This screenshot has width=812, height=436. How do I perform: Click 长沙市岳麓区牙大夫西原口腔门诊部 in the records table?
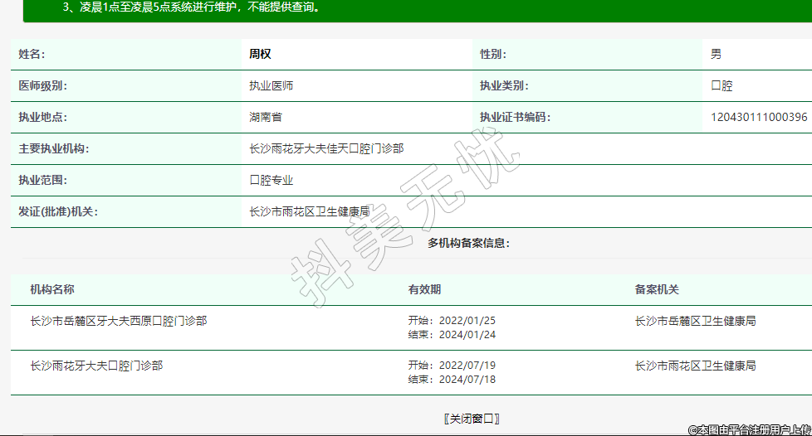[118, 320]
